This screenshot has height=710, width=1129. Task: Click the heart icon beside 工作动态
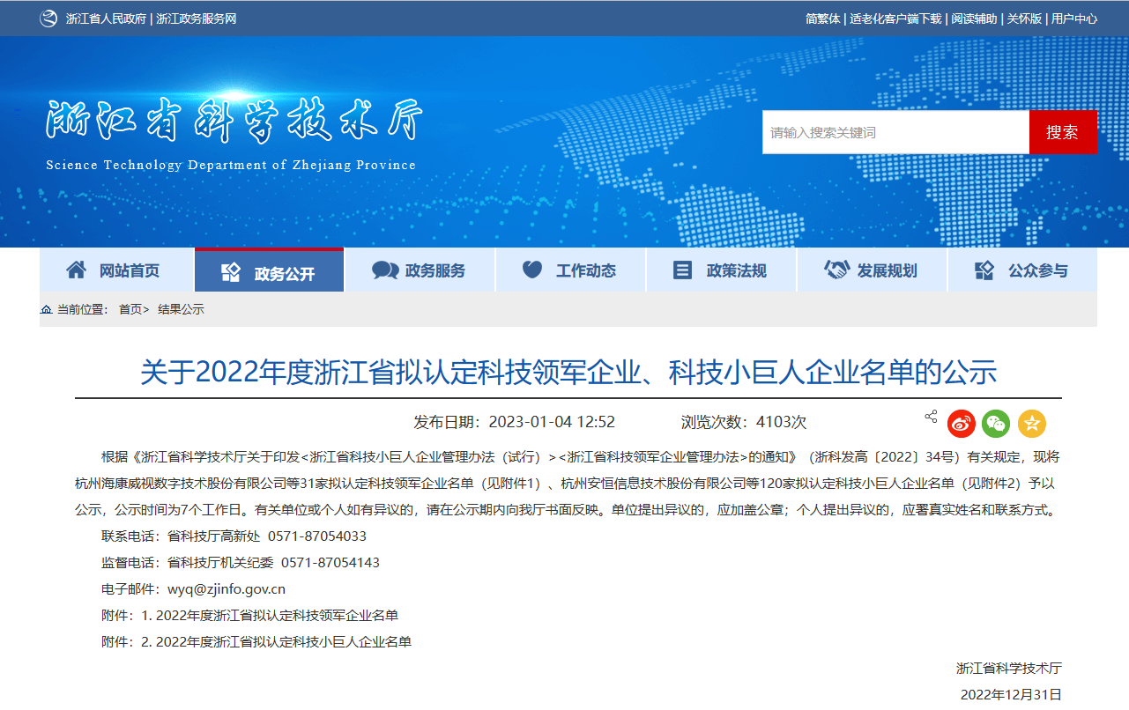tap(532, 270)
